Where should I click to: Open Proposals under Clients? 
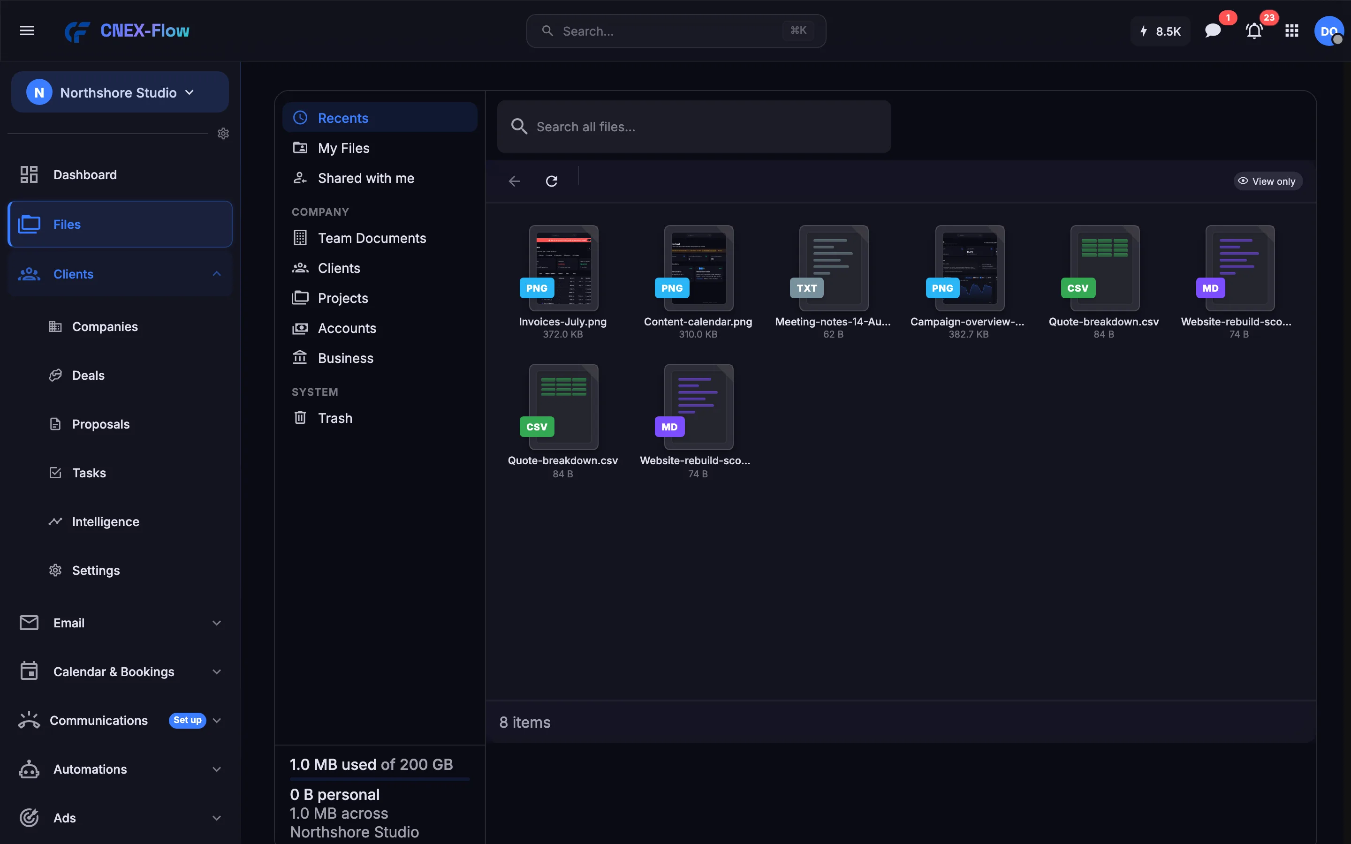[x=89, y=424]
